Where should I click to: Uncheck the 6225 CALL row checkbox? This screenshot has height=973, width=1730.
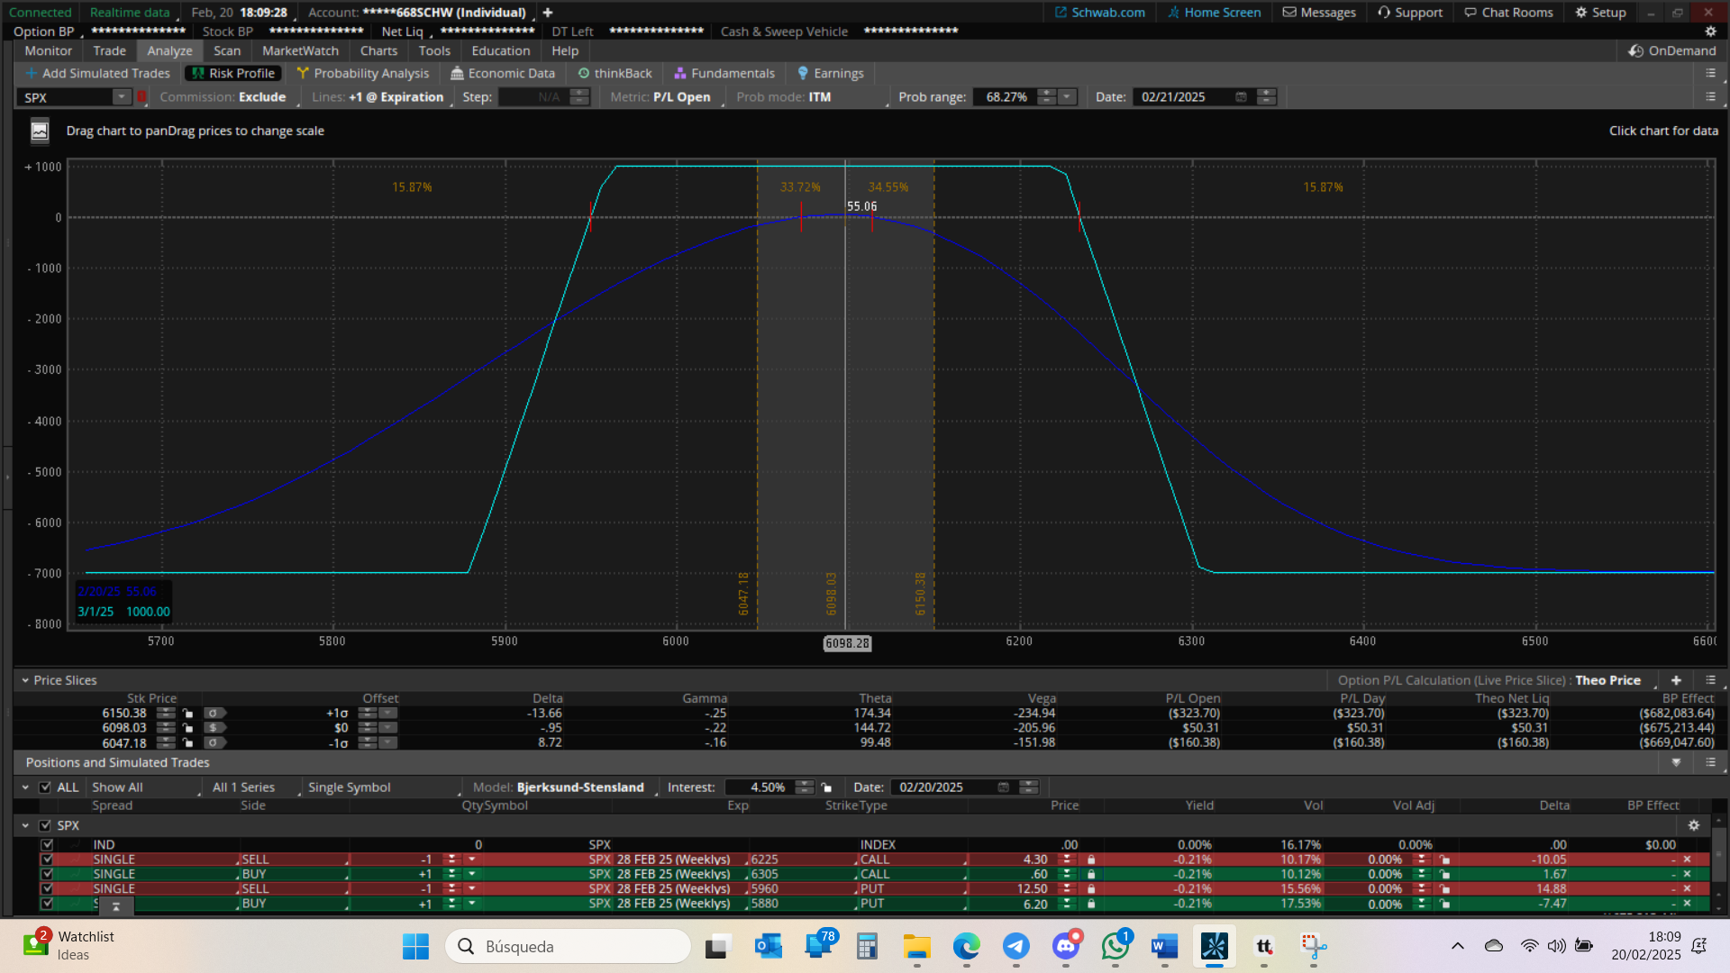[47, 859]
